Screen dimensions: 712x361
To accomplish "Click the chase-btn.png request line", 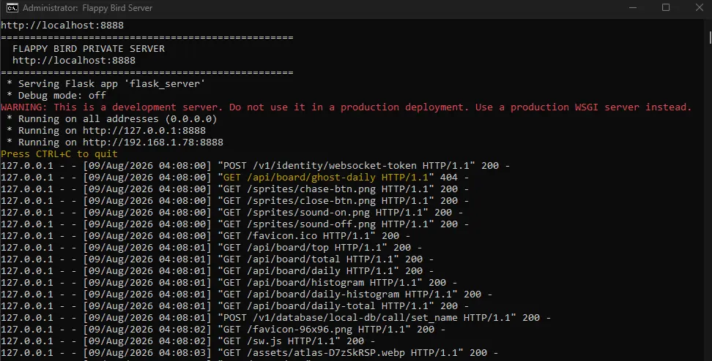I will [x=234, y=189].
